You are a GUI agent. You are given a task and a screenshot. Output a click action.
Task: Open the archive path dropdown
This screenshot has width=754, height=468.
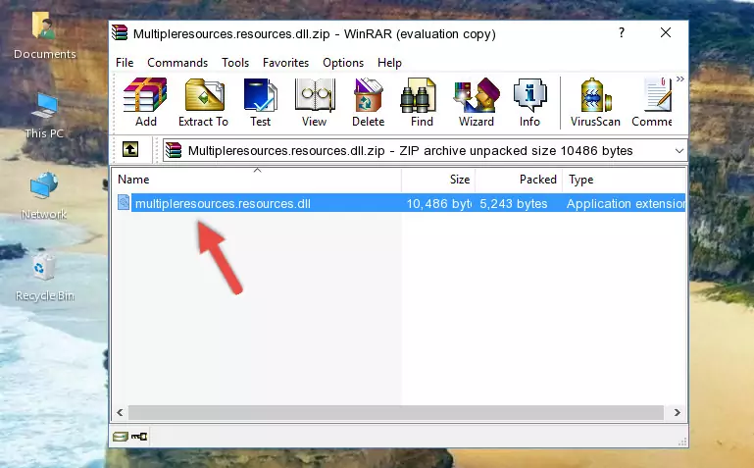679,151
